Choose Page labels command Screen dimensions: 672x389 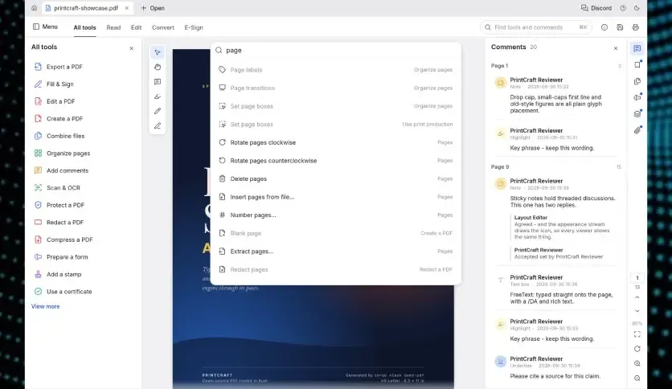[x=335, y=70]
